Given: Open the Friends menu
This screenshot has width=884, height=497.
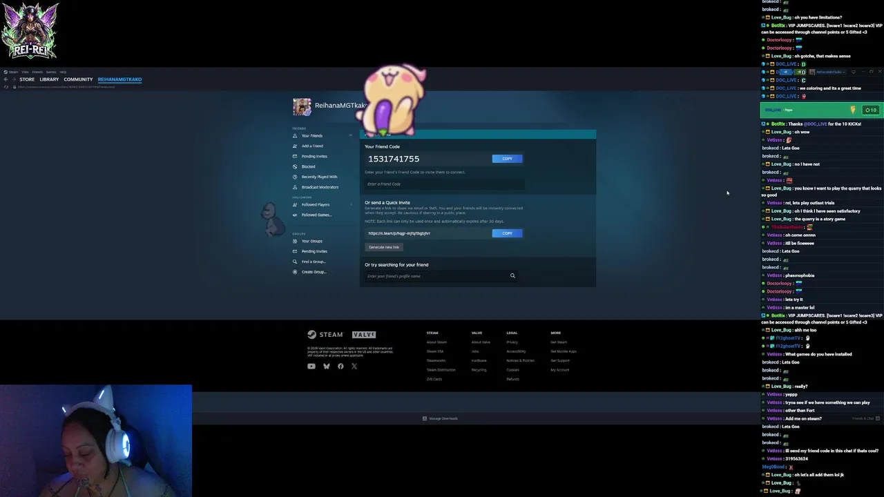Looking at the screenshot, I should pos(37,72).
